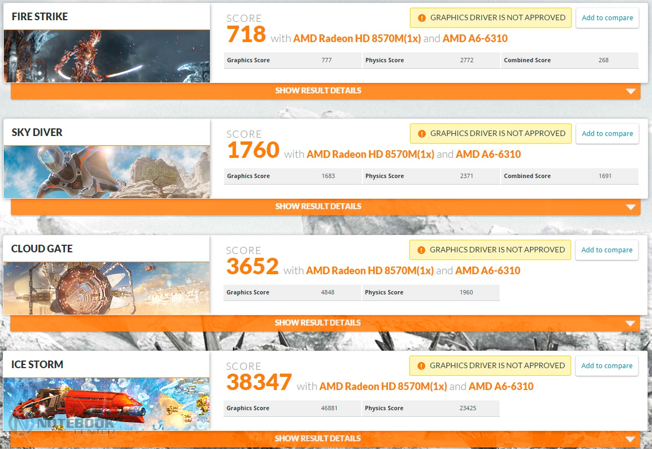
Task: Click the Ice Storm score 38347
Action: pyautogui.click(x=259, y=382)
